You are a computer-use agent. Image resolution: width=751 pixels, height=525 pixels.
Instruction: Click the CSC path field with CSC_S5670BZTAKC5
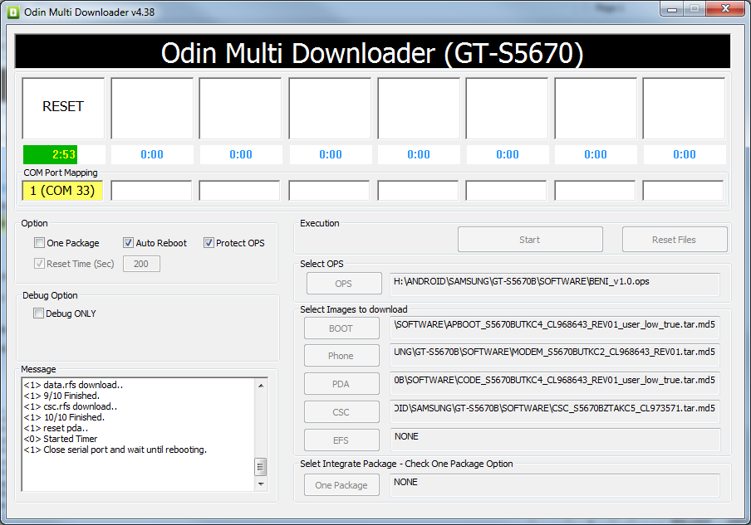555,411
